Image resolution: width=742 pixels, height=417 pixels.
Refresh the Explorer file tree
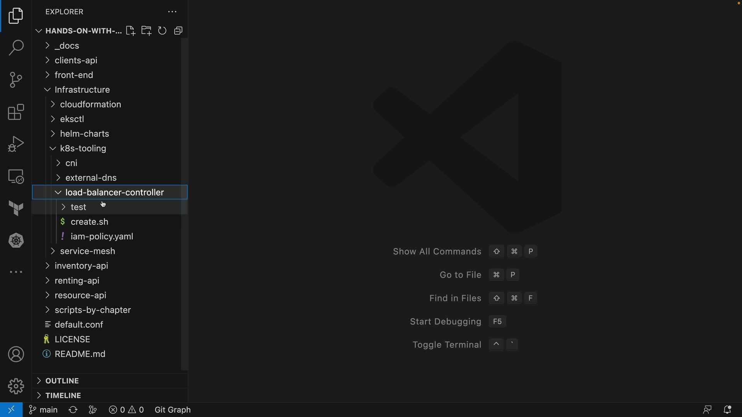[x=162, y=31]
